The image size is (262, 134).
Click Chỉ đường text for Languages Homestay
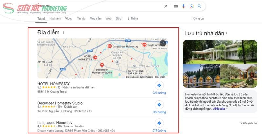pos(159,130)
